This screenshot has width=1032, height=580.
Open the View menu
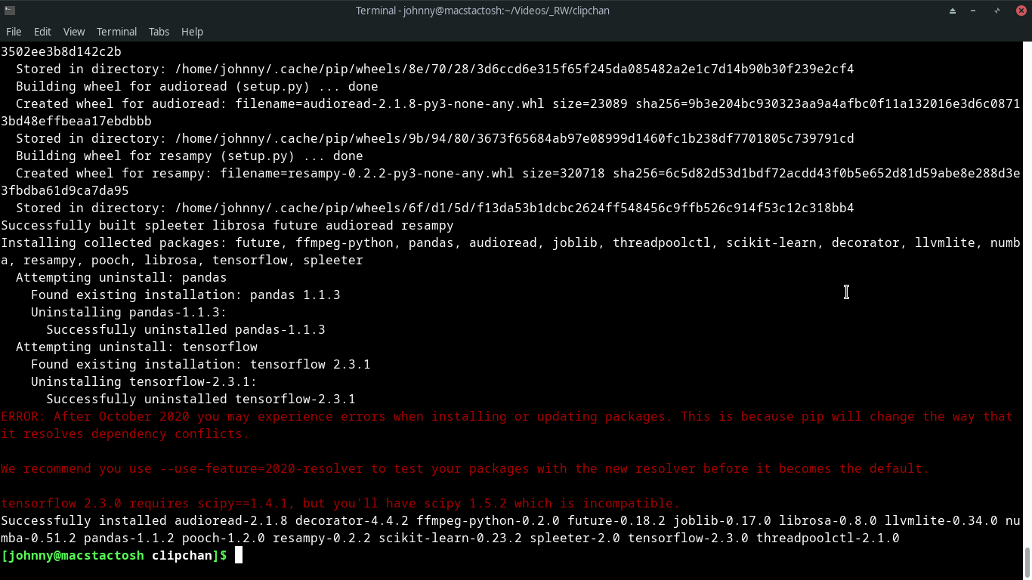pyautogui.click(x=74, y=32)
